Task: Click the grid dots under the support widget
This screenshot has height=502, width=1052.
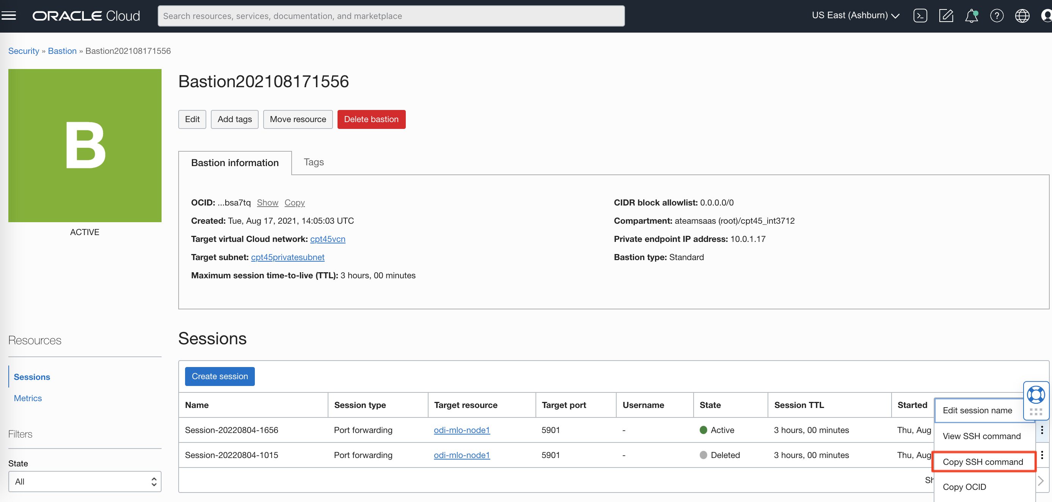Action: [1036, 412]
